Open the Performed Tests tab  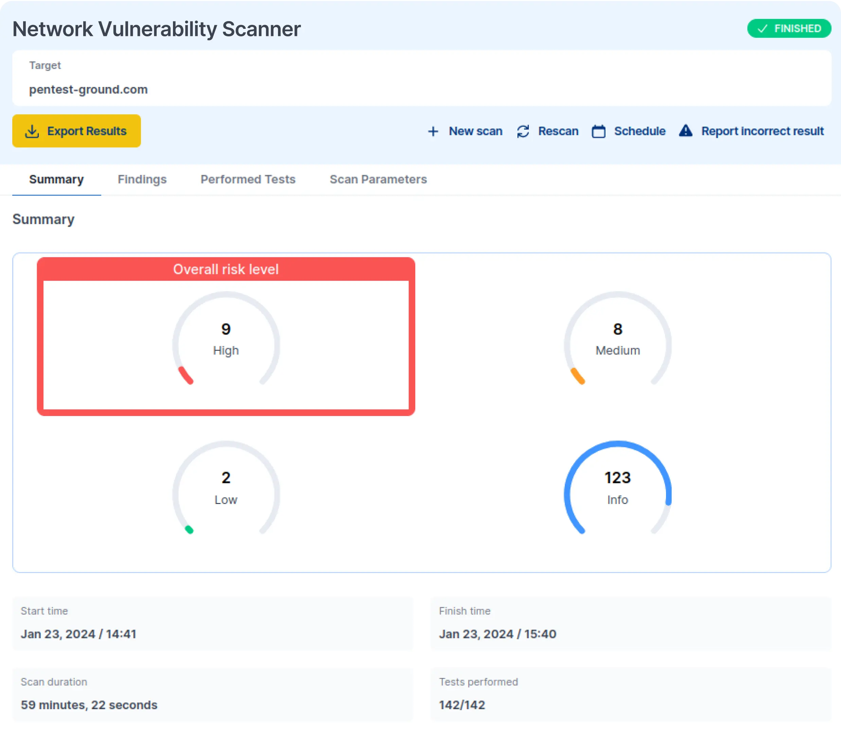click(x=247, y=179)
